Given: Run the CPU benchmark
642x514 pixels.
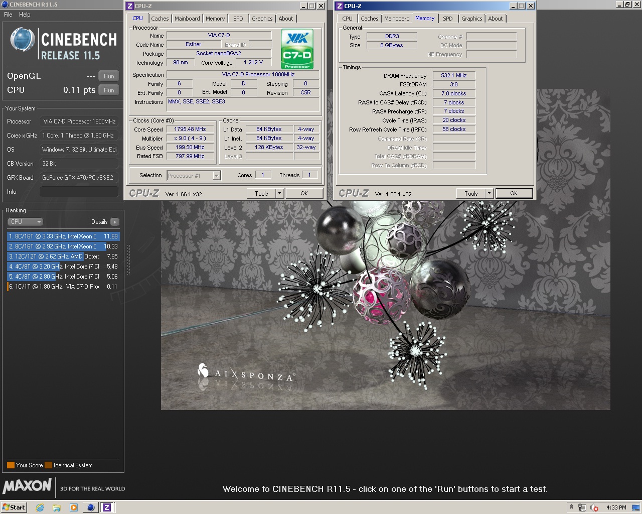Looking at the screenshot, I should (109, 90).
